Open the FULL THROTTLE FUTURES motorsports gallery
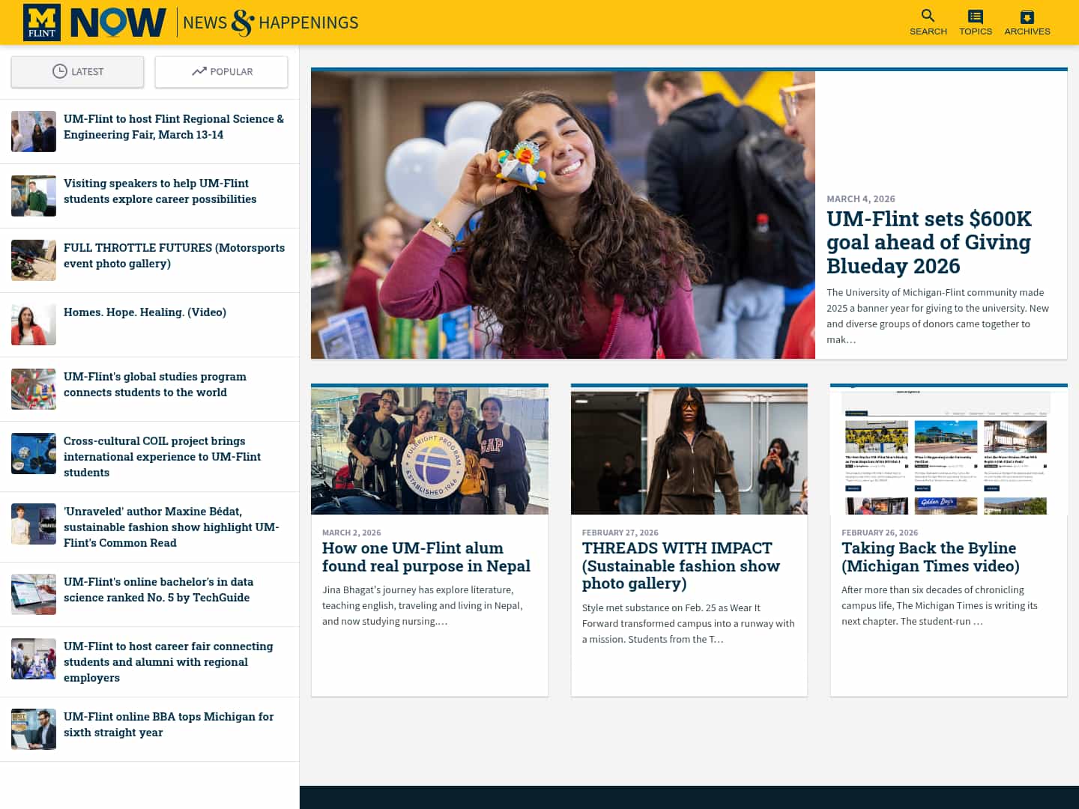Image resolution: width=1079 pixels, height=809 pixels. pos(175,255)
